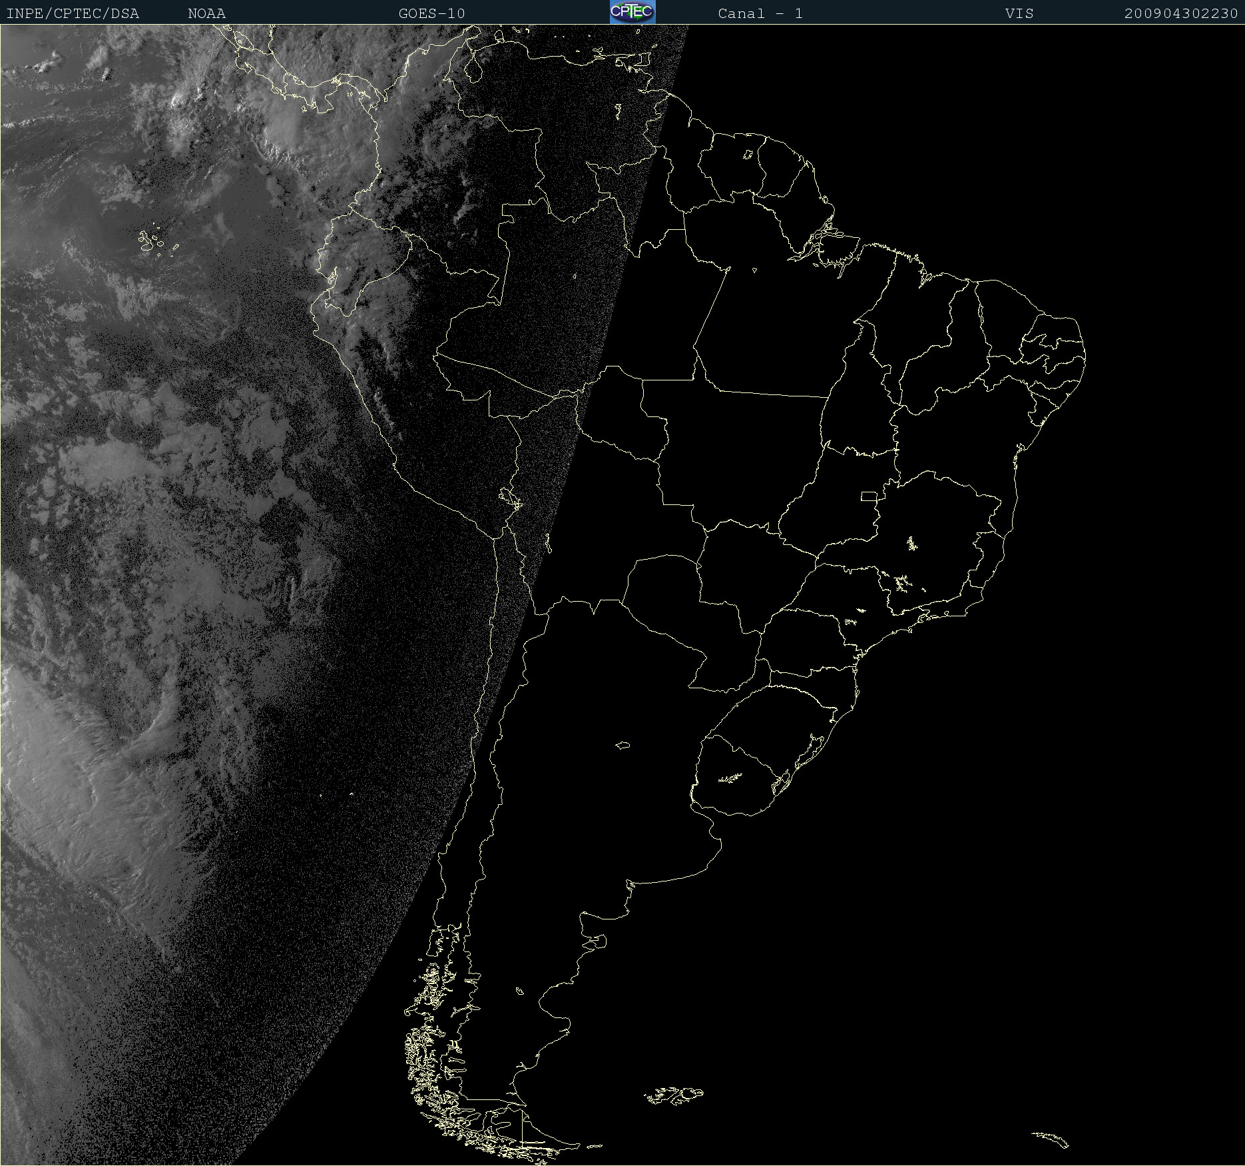Screen dimensions: 1245x1166
Task: Select the NOAA label in the header
Action: (207, 13)
